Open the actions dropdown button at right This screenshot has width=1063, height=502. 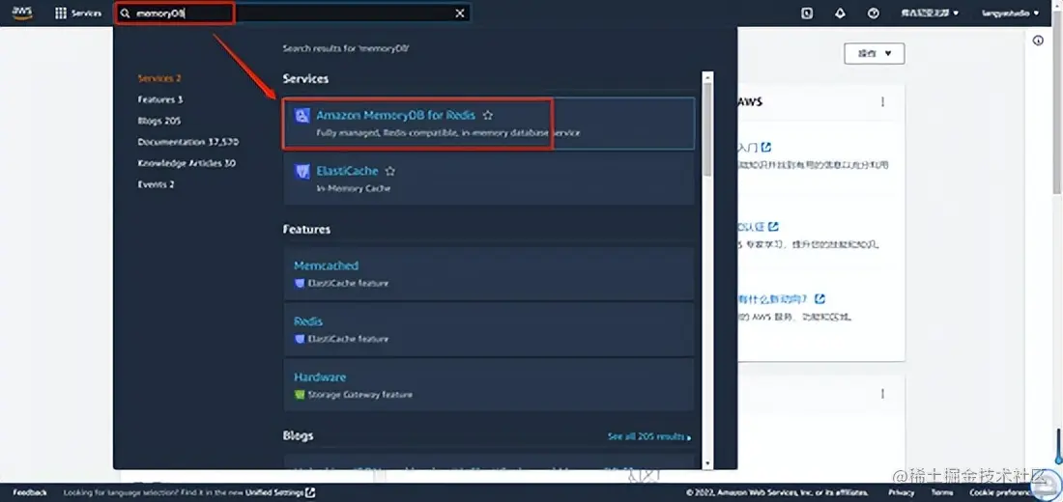pyautogui.click(x=874, y=53)
